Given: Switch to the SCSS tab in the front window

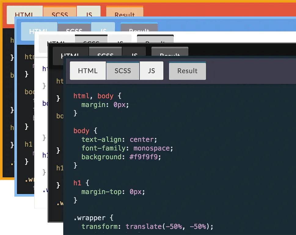Looking at the screenshot, I should (122, 71).
